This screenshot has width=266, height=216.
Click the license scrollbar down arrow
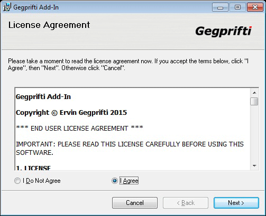(254, 165)
